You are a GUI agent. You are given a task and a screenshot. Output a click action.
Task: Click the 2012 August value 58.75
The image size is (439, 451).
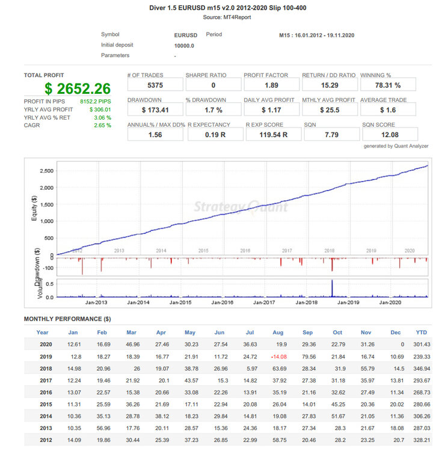click(280, 440)
